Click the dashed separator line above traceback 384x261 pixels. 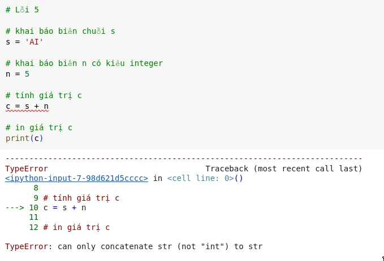[183, 158]
